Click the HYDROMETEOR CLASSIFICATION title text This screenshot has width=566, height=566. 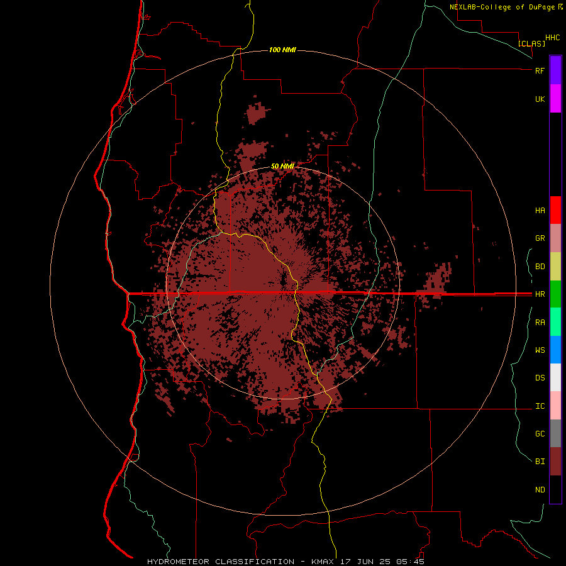click(x=221, y=562)
